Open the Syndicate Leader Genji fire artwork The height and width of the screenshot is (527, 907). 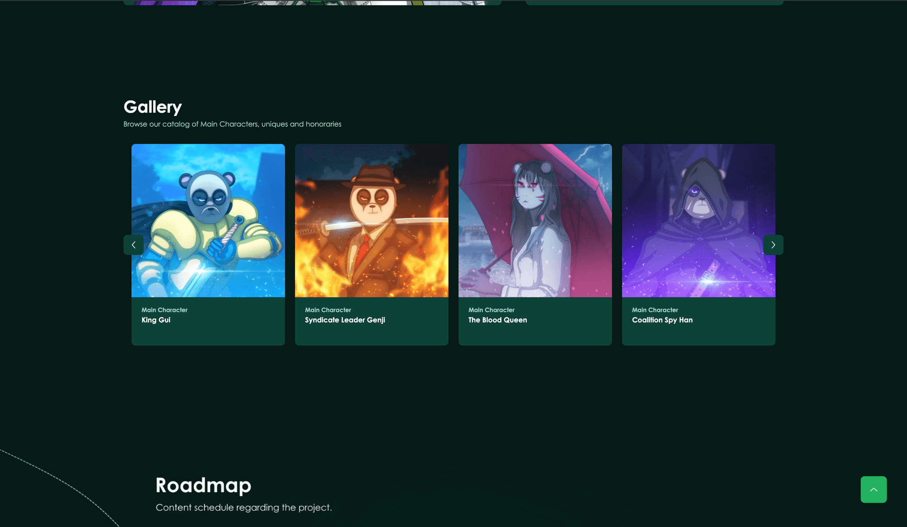[x=372, y=220]
